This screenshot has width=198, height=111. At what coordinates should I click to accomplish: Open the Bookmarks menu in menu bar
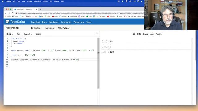37,1
